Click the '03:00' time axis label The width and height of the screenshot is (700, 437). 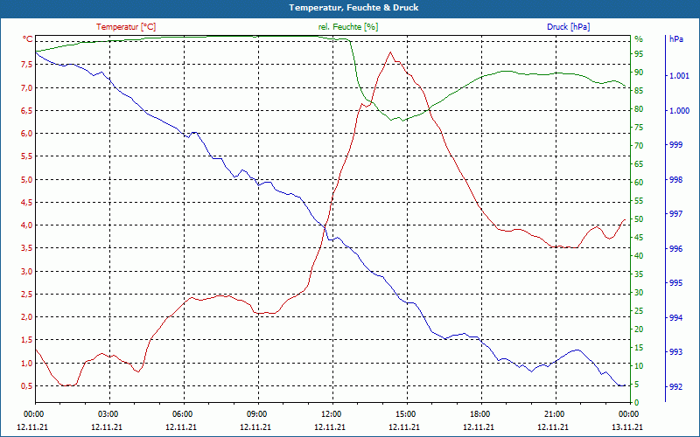(108, 414)
